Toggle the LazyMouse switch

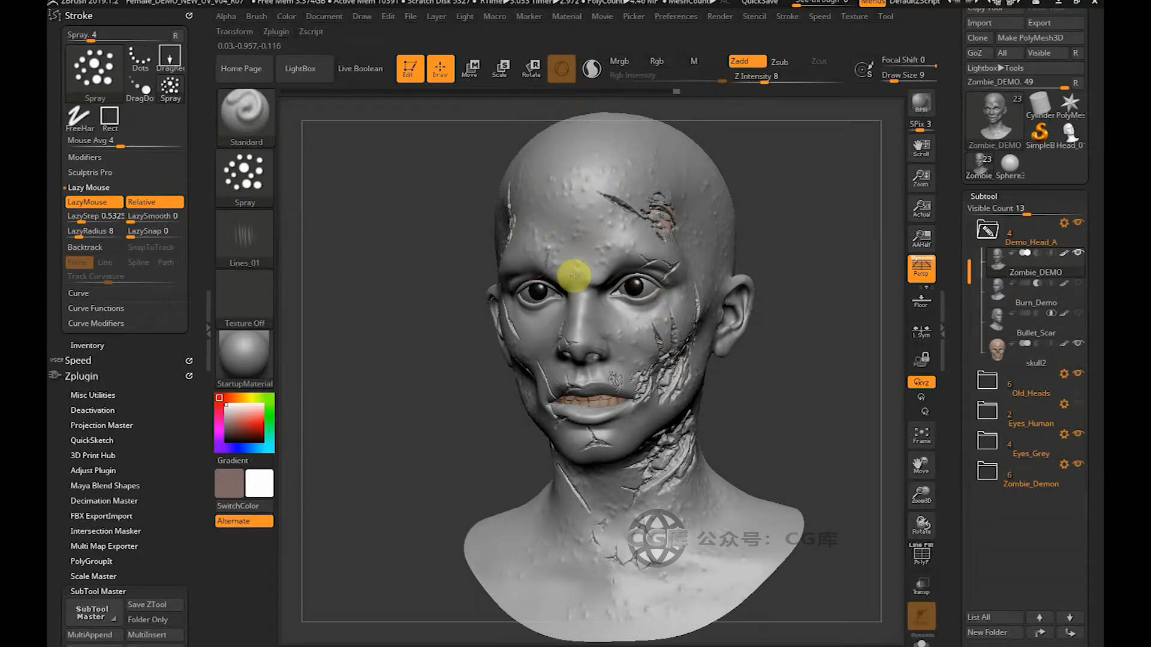click(94, 202)
